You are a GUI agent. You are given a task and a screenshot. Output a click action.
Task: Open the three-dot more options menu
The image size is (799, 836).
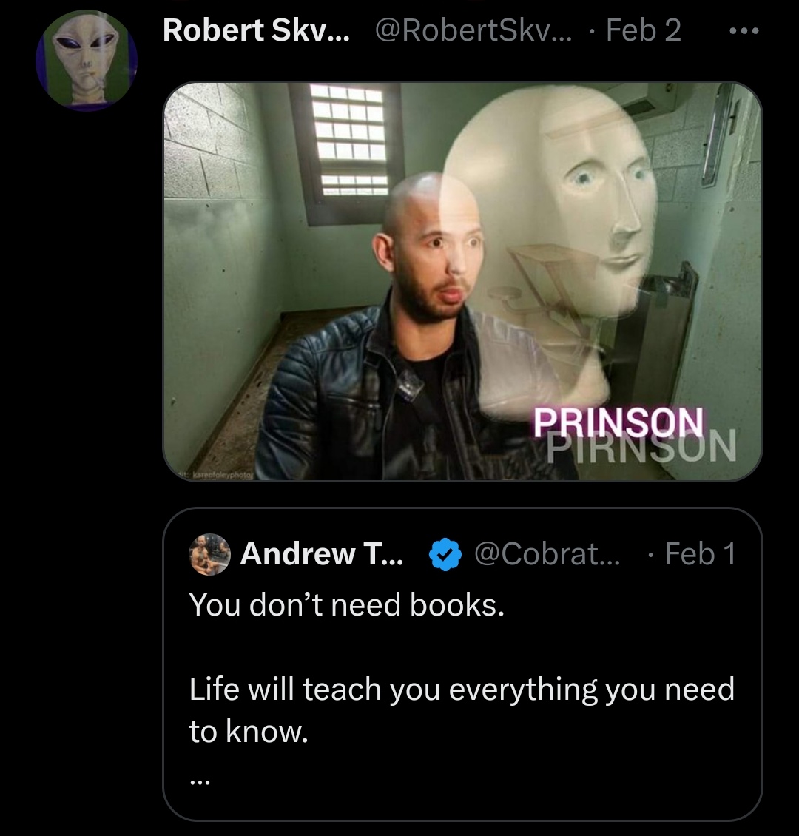click(744, 31)
